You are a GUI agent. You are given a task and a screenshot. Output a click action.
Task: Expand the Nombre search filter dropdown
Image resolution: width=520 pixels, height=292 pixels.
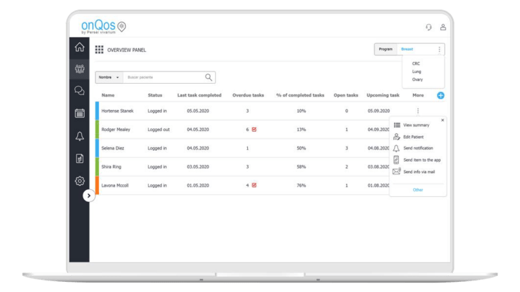(x=108, y=78)
